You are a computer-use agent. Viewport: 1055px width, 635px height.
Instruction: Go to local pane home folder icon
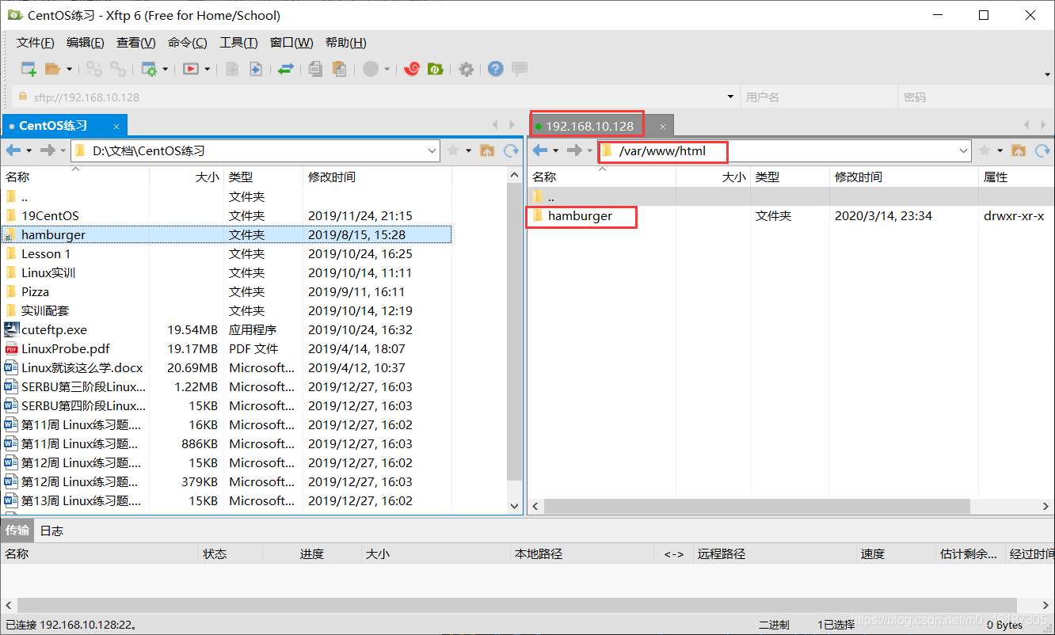(x=488, y=150)
